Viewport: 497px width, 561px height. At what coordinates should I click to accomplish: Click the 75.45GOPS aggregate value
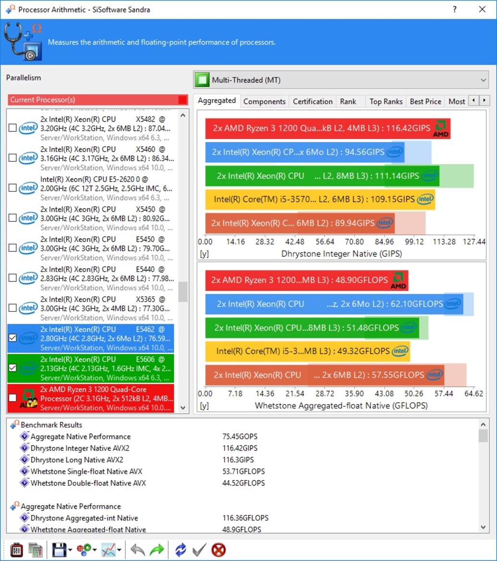[240, 437]
